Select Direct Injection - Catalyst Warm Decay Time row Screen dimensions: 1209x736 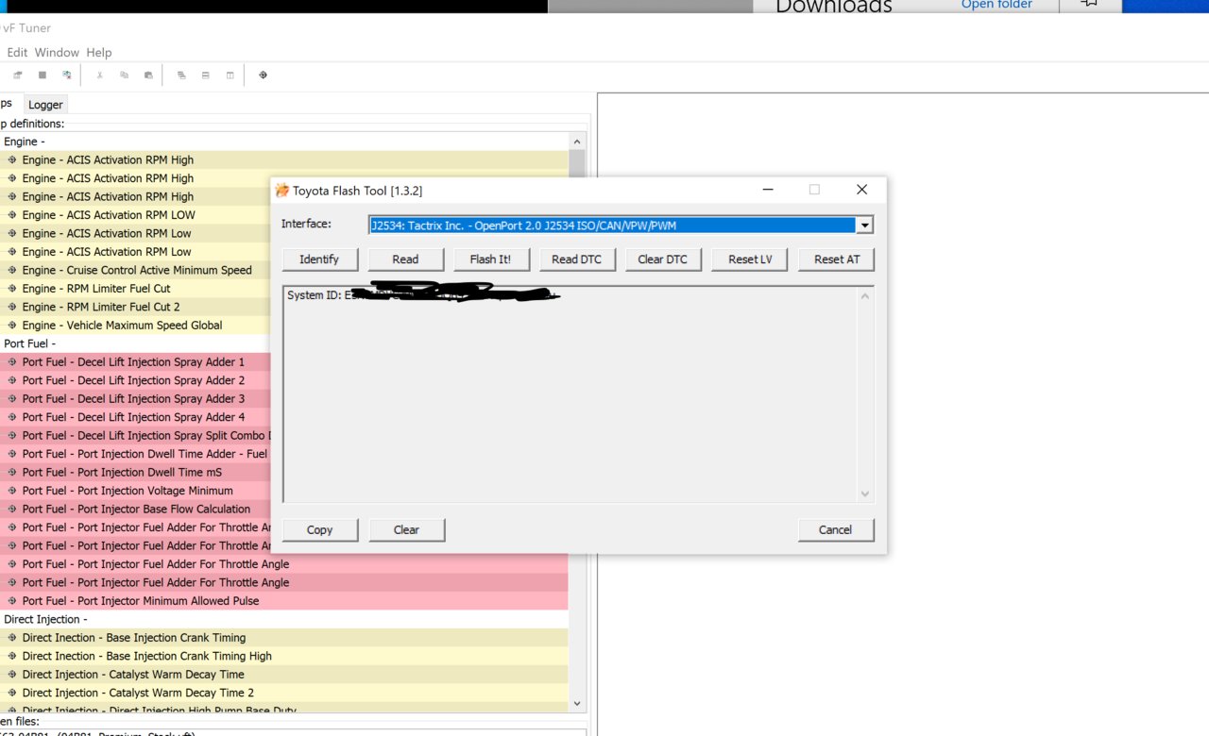(x=284, y=675)
